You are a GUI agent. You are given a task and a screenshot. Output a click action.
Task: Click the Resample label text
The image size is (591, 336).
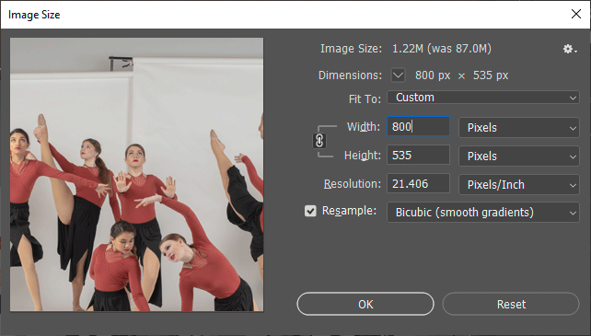point(349,211)
